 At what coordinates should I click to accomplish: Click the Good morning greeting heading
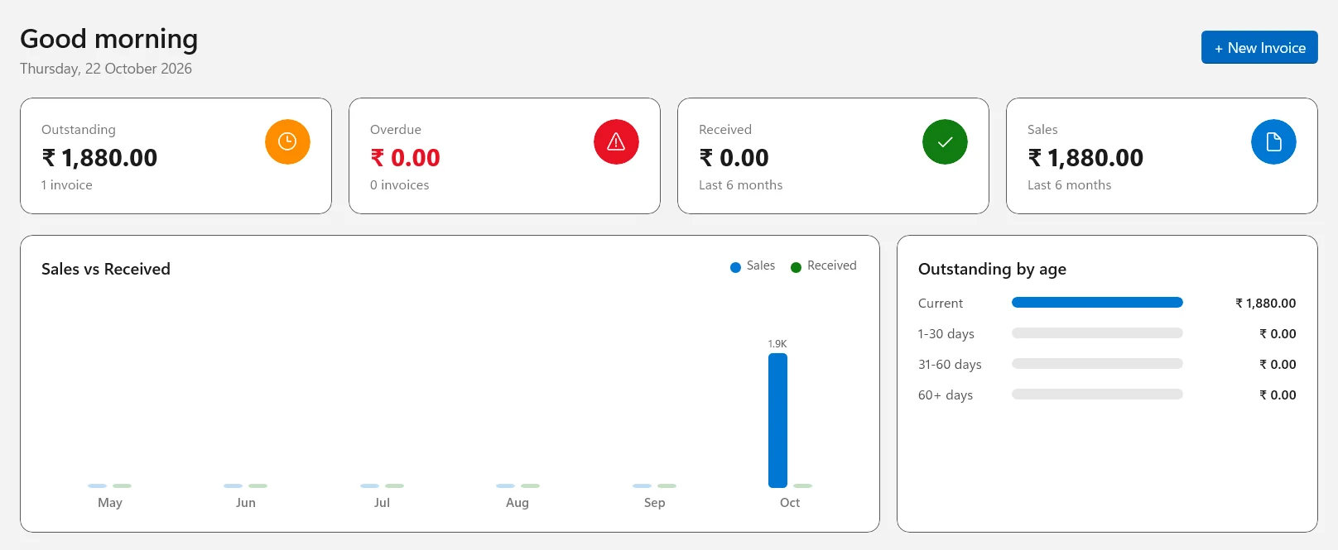(x=109, y=39)
